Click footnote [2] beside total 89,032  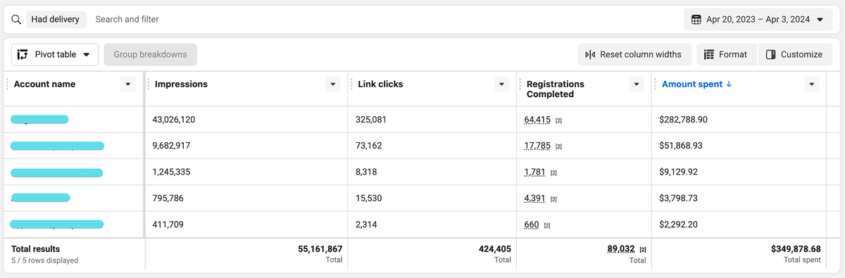coord(643,249)
